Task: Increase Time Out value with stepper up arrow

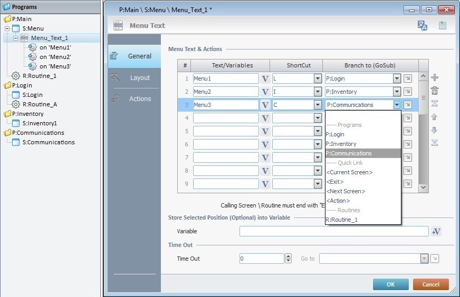Action: click(288, 256)
